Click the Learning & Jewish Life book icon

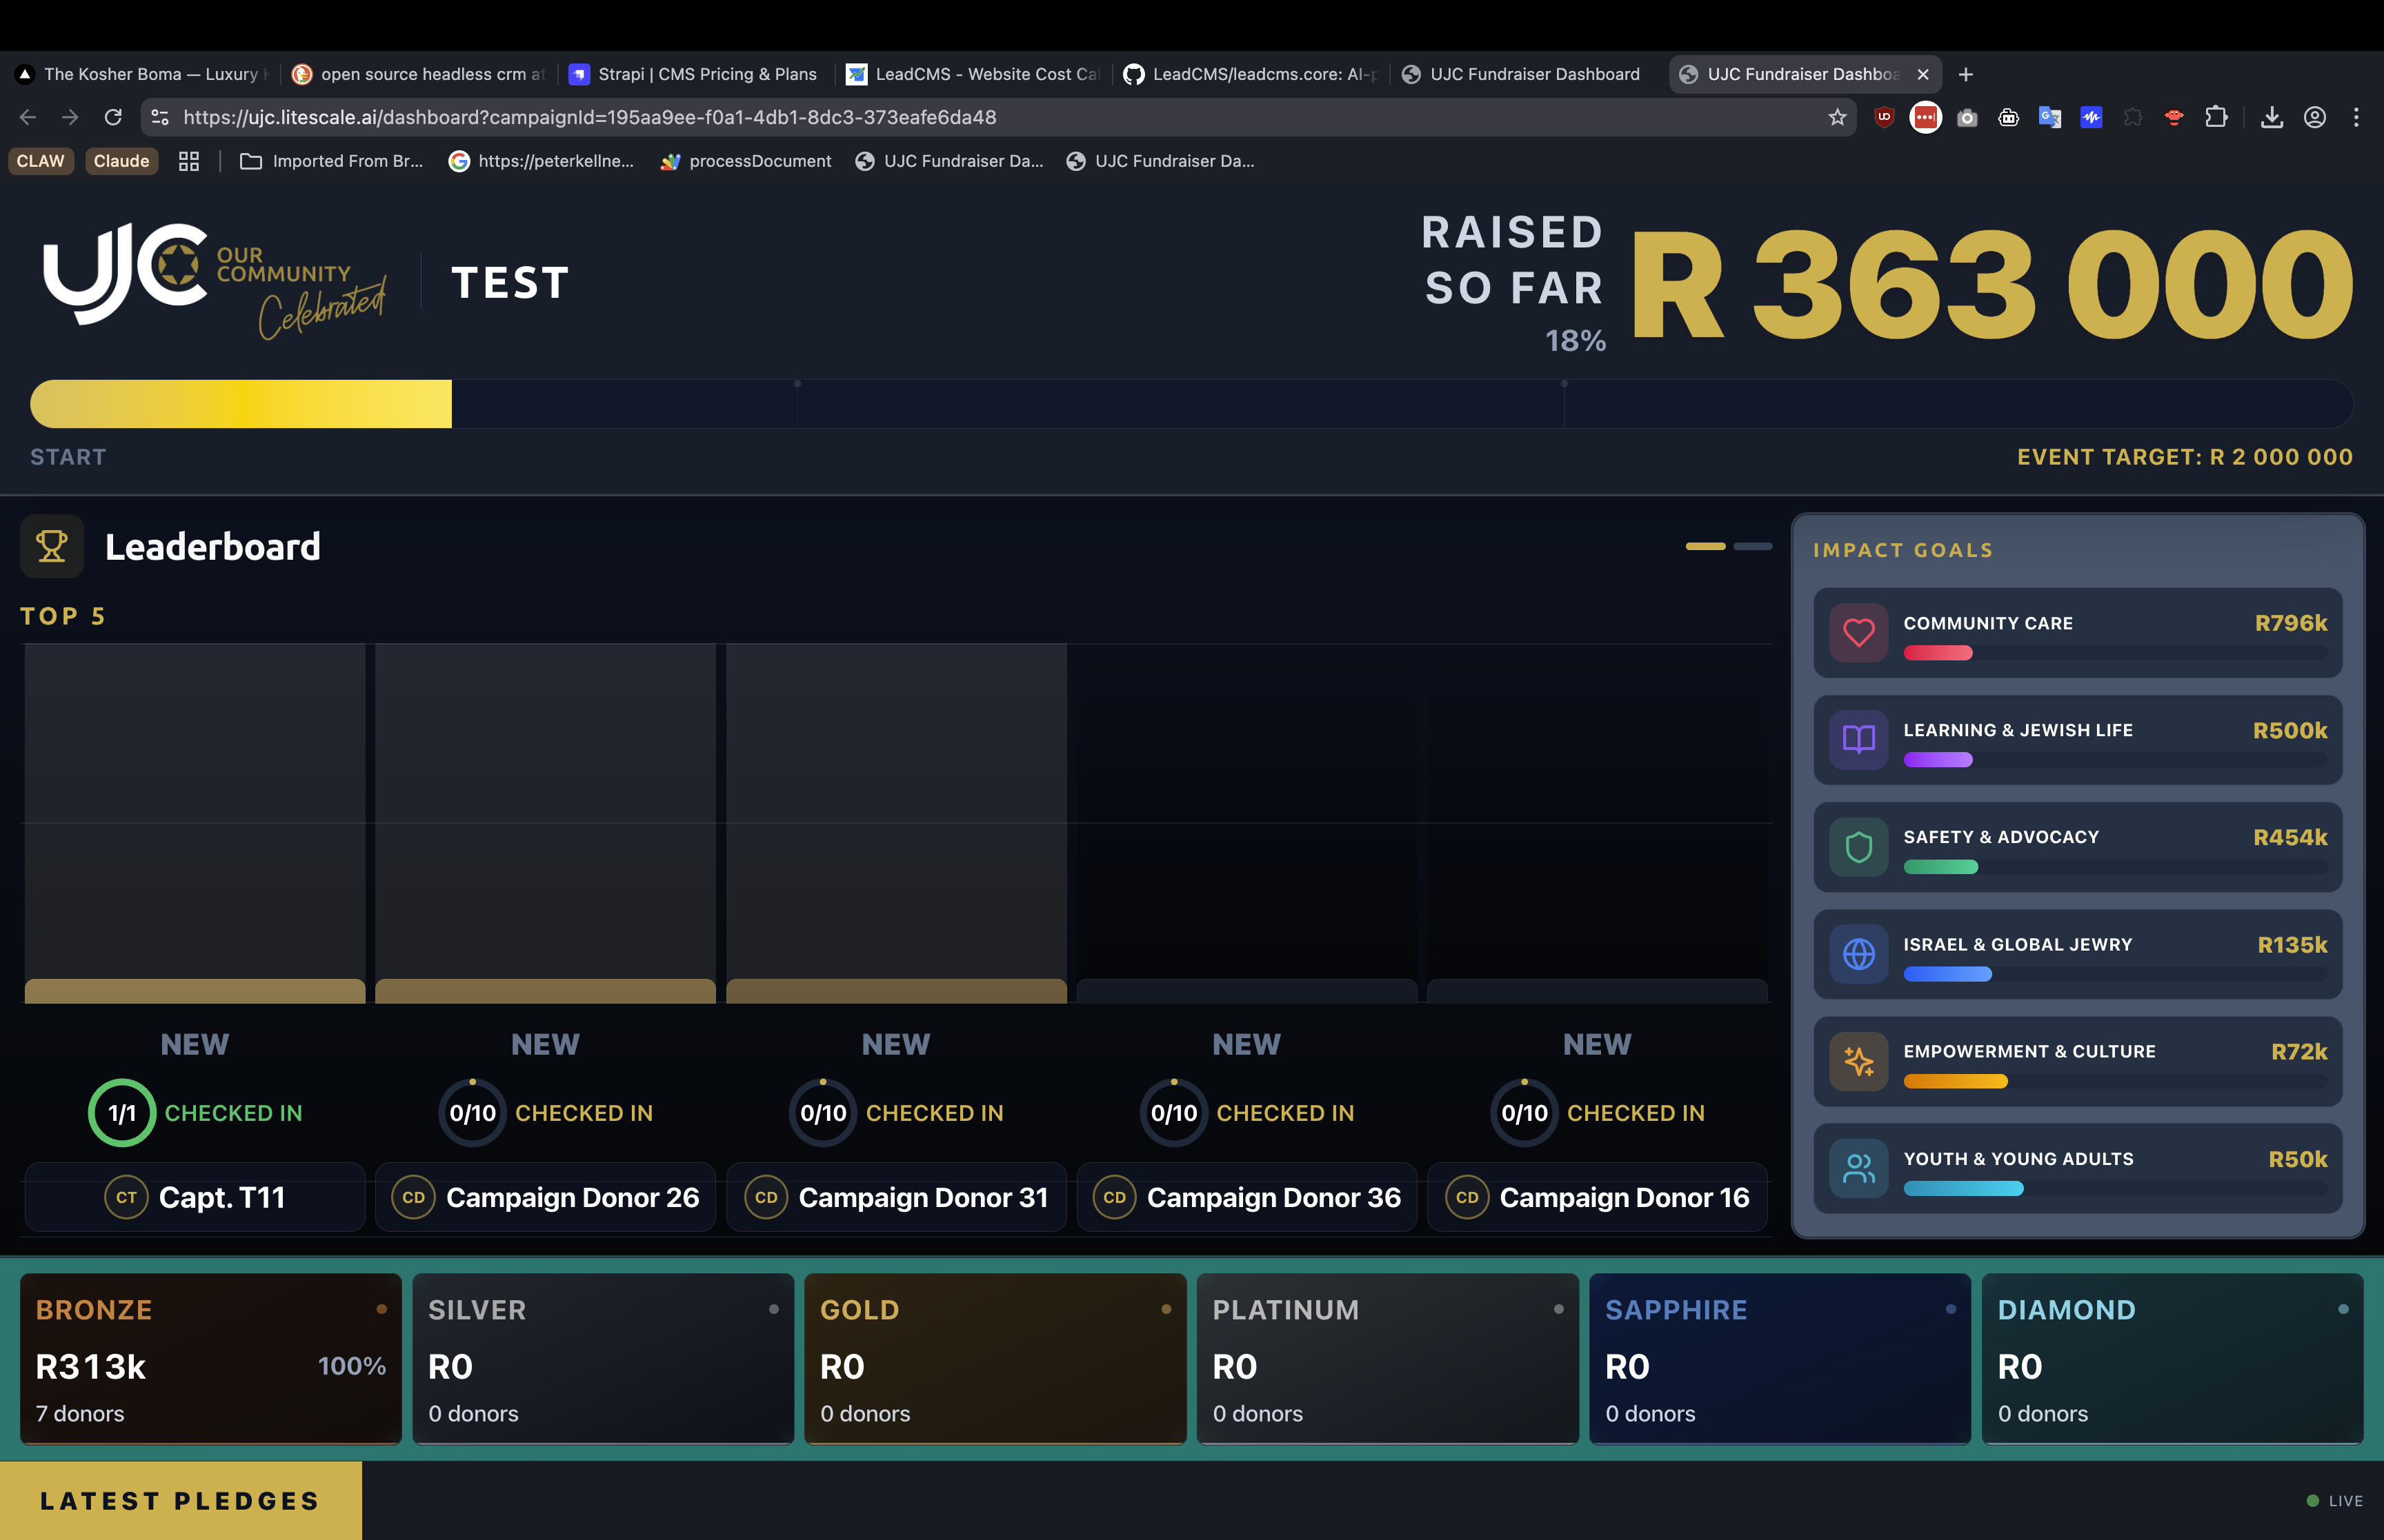pyautogui.click(x=1859, y=740)
